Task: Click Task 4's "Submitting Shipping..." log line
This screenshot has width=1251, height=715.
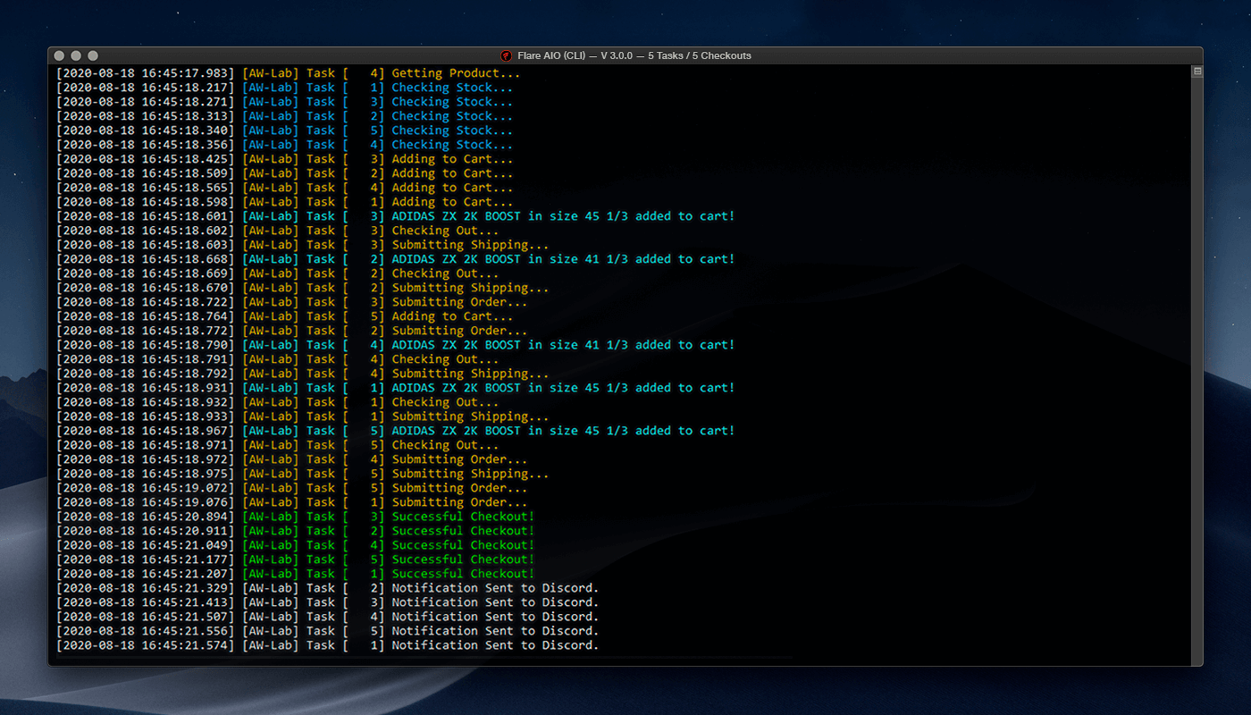Action: (470, 374)
